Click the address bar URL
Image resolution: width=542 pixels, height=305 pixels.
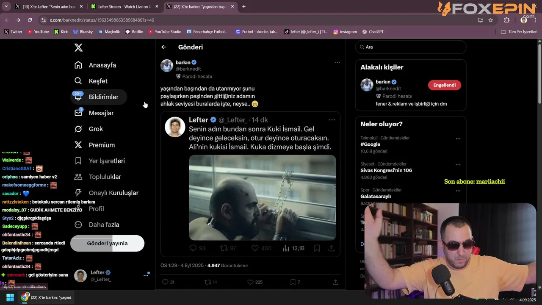pos(102,20)
